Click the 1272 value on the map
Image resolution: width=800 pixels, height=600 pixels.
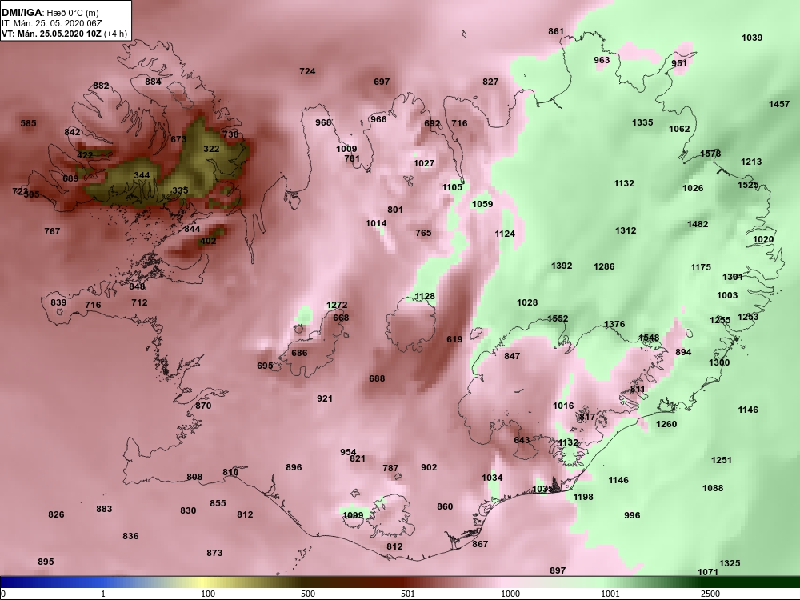click(x=337, y=305)
